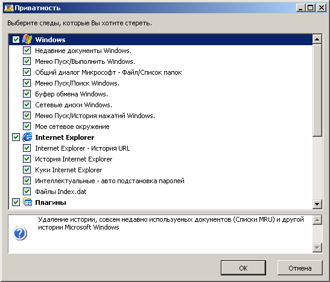Uncheck the Windows category checkbox
The width and height of the screenshot is (330, 282).
(x=16, y=39)
